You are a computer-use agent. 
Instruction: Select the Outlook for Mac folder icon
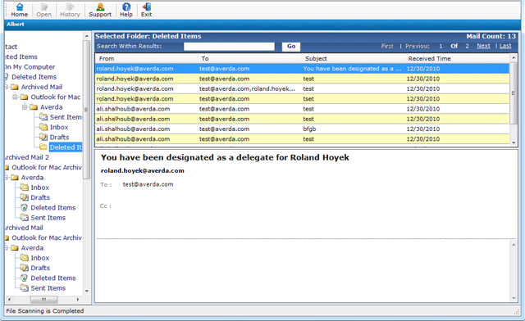pos(24,97)
